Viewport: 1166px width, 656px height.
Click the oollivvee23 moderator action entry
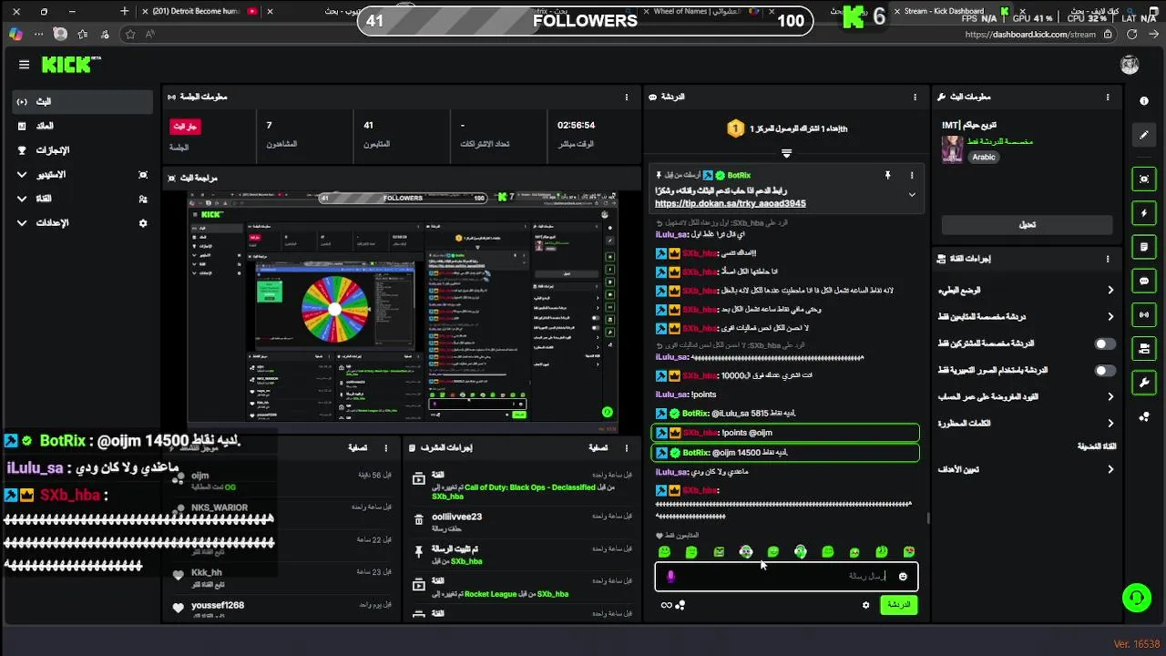[x=523, y=520]
